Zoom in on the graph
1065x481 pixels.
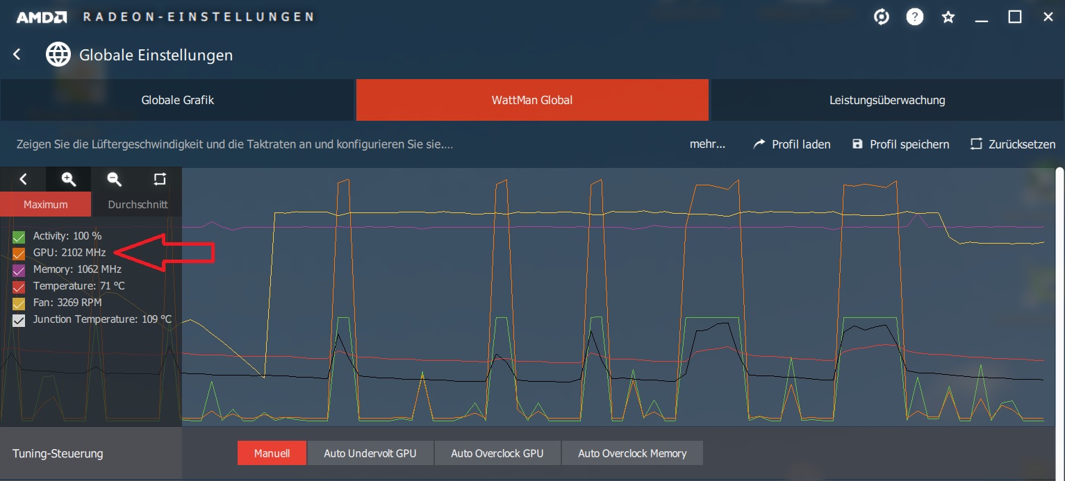[x=68, y=179]
